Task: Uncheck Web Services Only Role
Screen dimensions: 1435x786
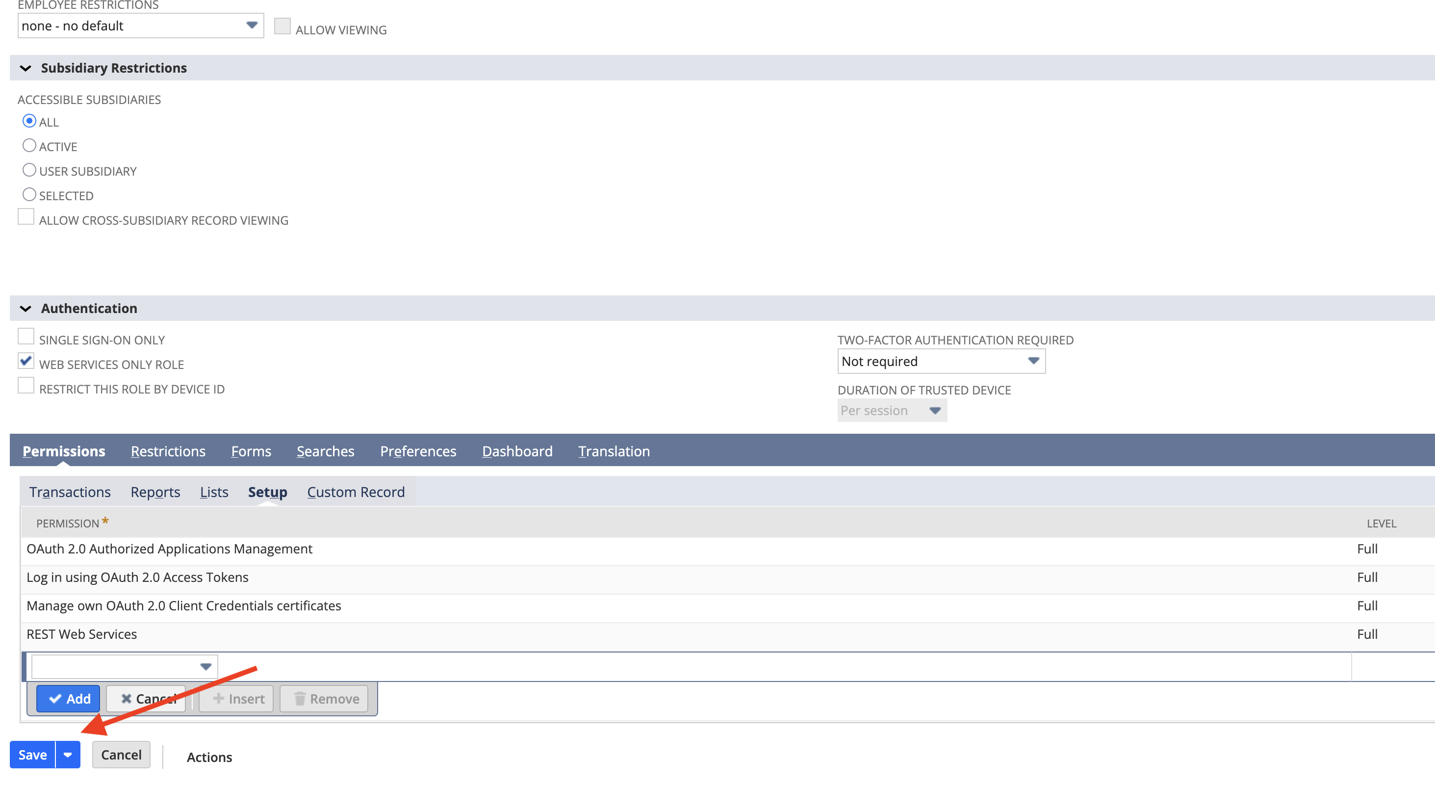Action: coord(26,361)
